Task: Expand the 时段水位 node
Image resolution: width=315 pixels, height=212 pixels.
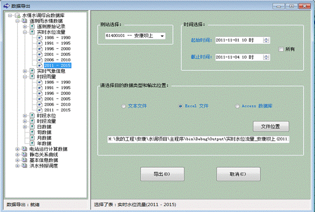Action: coord(24,115)
